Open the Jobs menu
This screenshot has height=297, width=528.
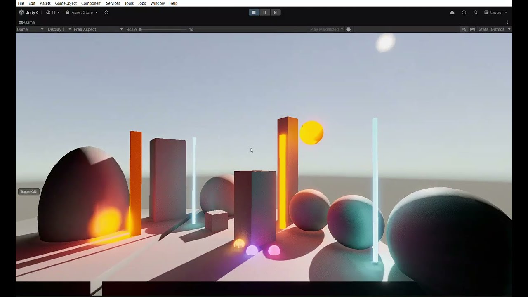pyautogui.click(x=142, y=3)
